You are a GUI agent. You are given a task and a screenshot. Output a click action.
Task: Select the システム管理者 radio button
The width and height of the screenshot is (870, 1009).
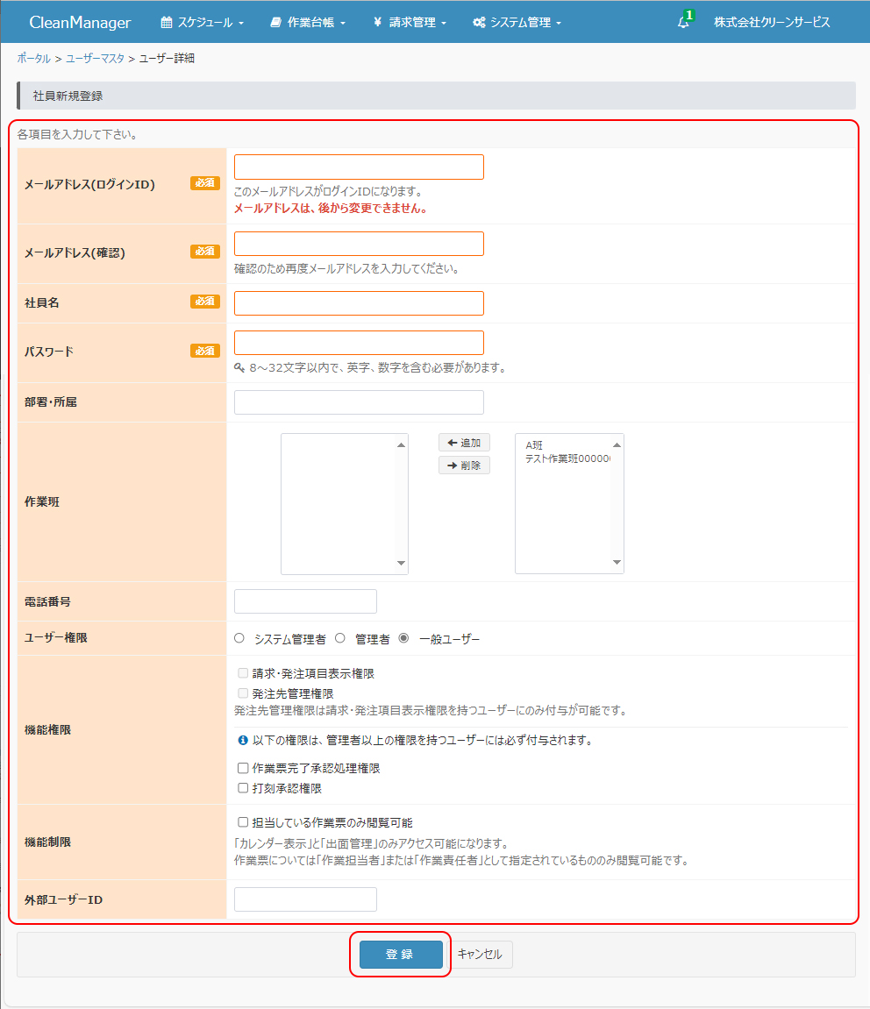pos(239,639)
